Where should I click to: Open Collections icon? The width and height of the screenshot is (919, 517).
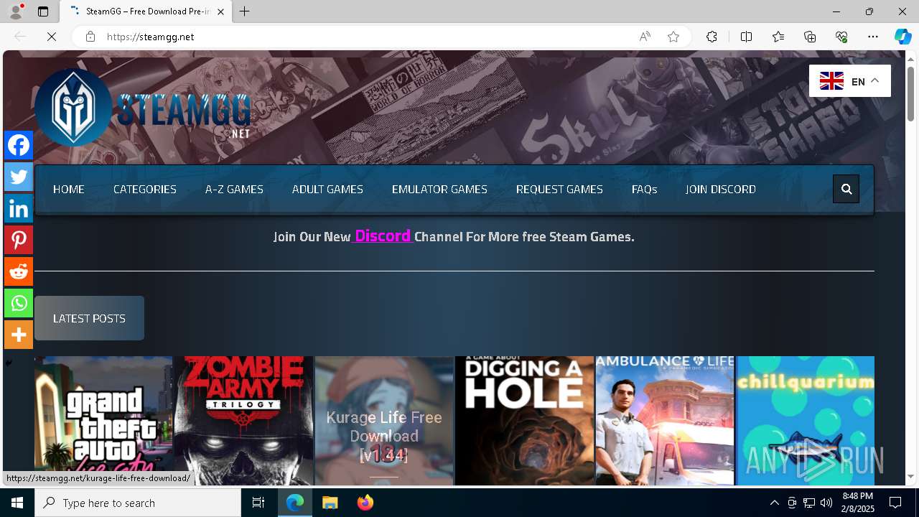click(x=810, y=37)
